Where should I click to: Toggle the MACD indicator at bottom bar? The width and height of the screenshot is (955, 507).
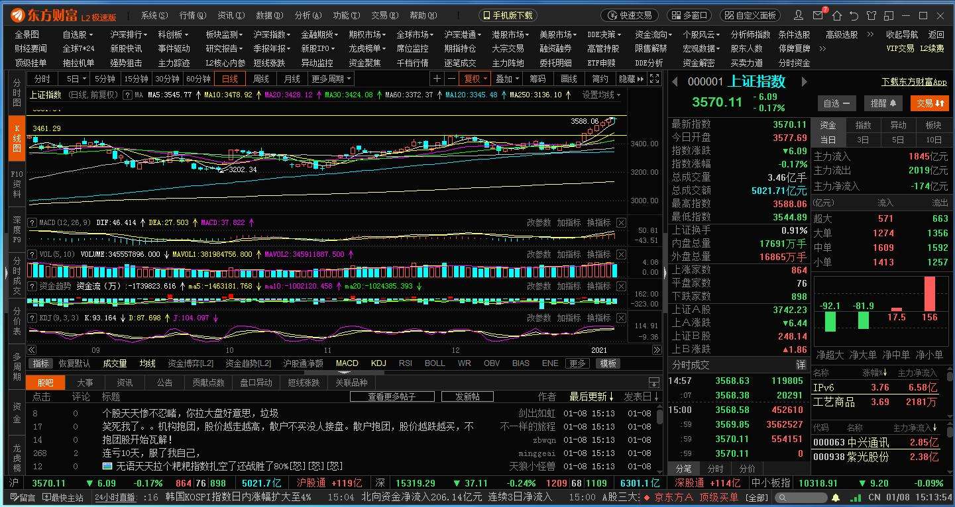coord(347,363)
